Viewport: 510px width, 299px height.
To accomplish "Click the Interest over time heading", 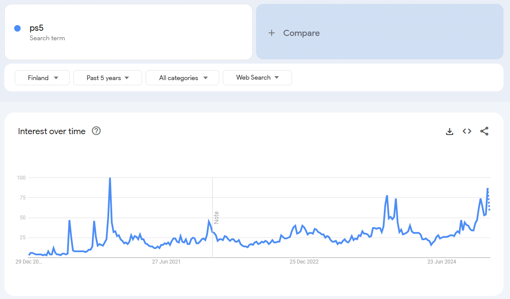I will (x=52, y=132).
